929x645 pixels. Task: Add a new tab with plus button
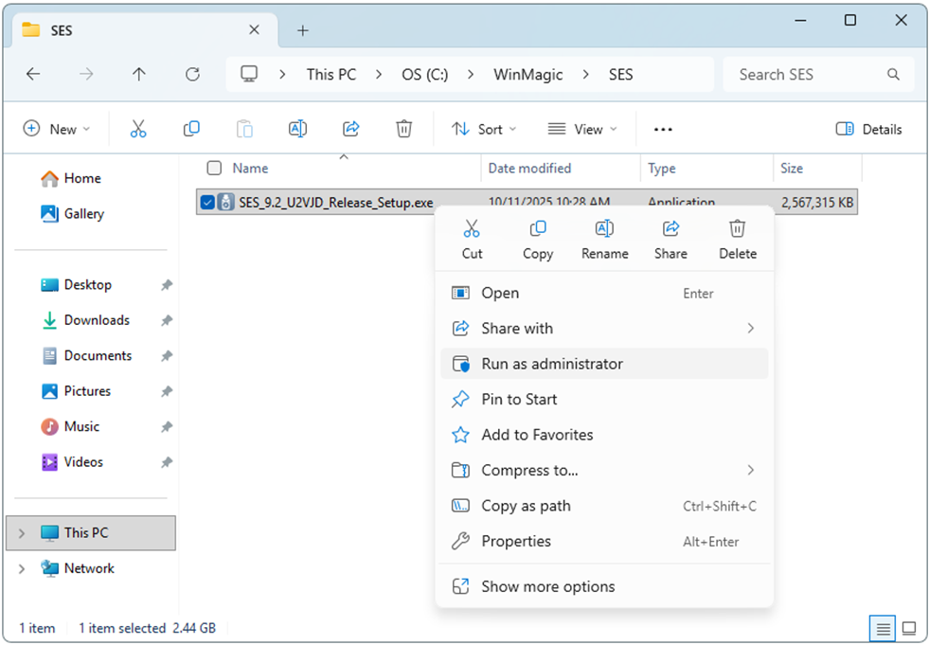point(303,30)
